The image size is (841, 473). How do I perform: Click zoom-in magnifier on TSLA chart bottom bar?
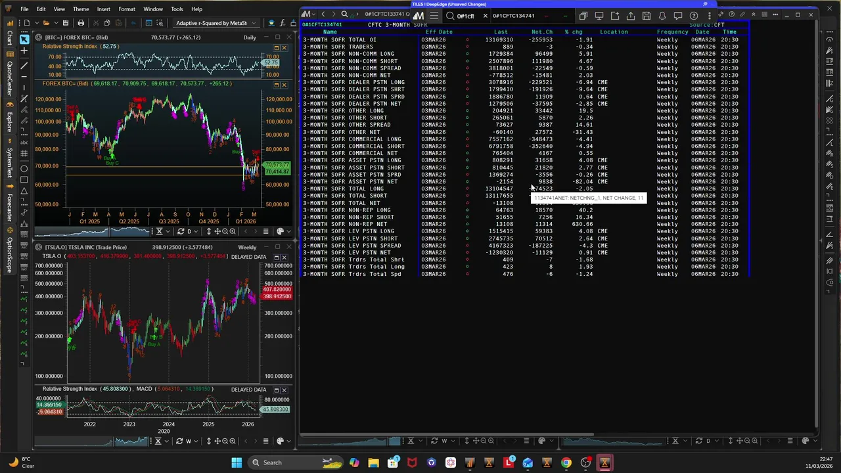[x=233, y=441]
